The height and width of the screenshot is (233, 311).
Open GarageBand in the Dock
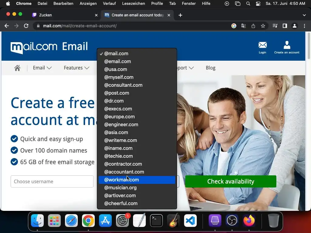coord(173,221)
